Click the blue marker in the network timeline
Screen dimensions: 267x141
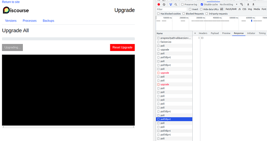coord(252,20)
